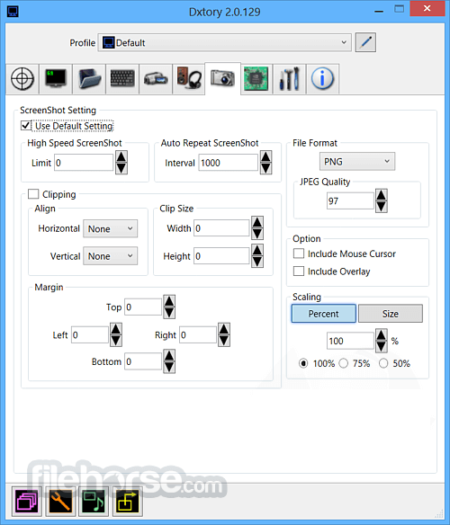This screenshot has height=525, width=450.
Task: Click the pencil edit profile button
Action: tap(365, 42)
